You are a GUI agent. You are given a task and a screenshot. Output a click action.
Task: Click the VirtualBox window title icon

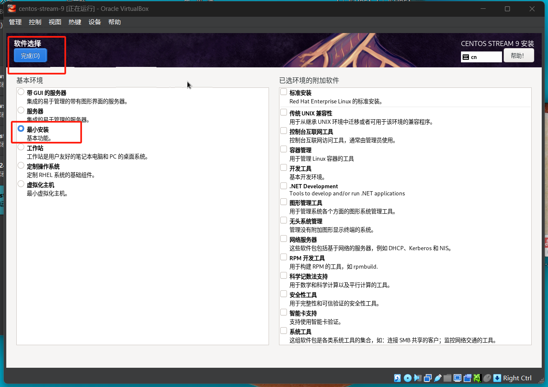tap(12, 8)
